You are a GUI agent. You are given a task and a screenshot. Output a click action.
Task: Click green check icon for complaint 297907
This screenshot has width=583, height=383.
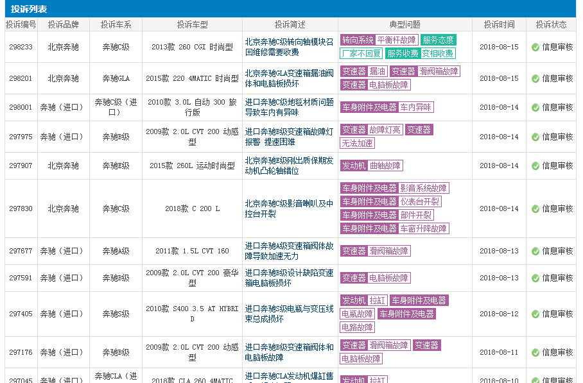tap(535, 166)
